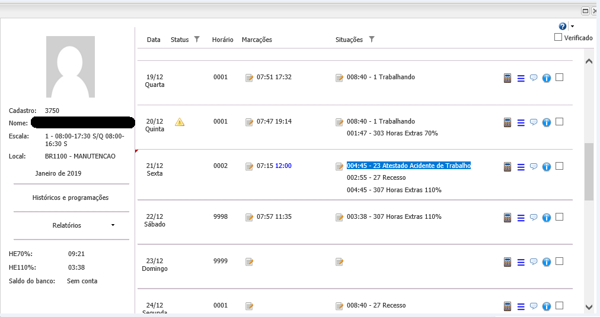Open list menu icon for 22/12 row
The height and width of the screenshot is (317, 600).
click(521, 218)
